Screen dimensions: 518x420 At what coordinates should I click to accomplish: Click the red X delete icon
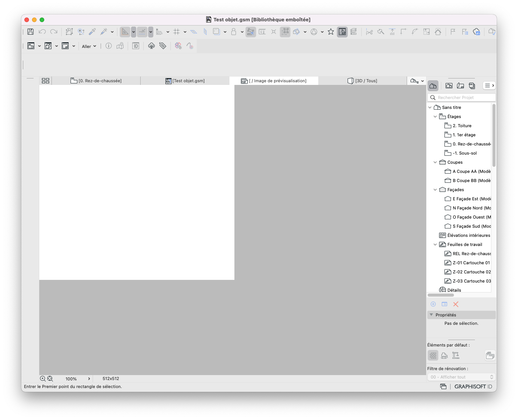pos(455,304)
